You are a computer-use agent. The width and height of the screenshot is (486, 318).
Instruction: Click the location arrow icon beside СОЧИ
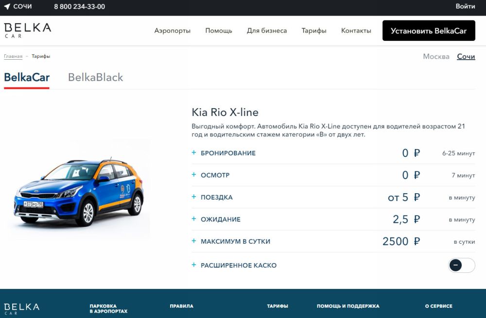tap(7, 6)
